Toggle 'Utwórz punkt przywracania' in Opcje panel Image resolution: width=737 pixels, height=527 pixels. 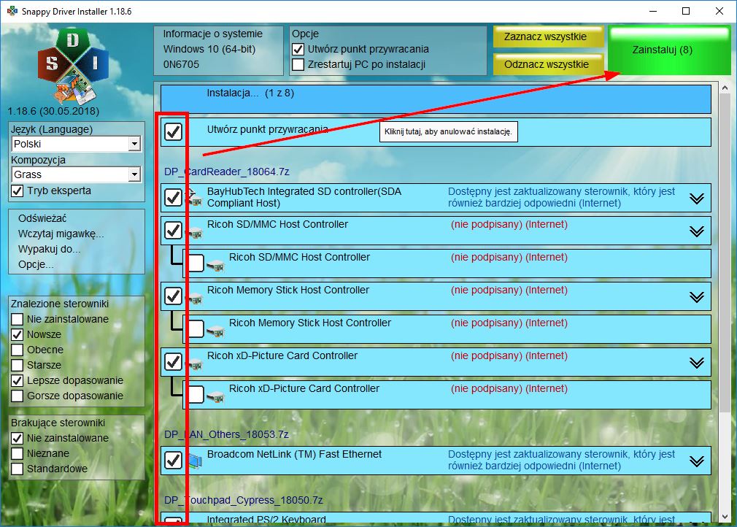298,49
